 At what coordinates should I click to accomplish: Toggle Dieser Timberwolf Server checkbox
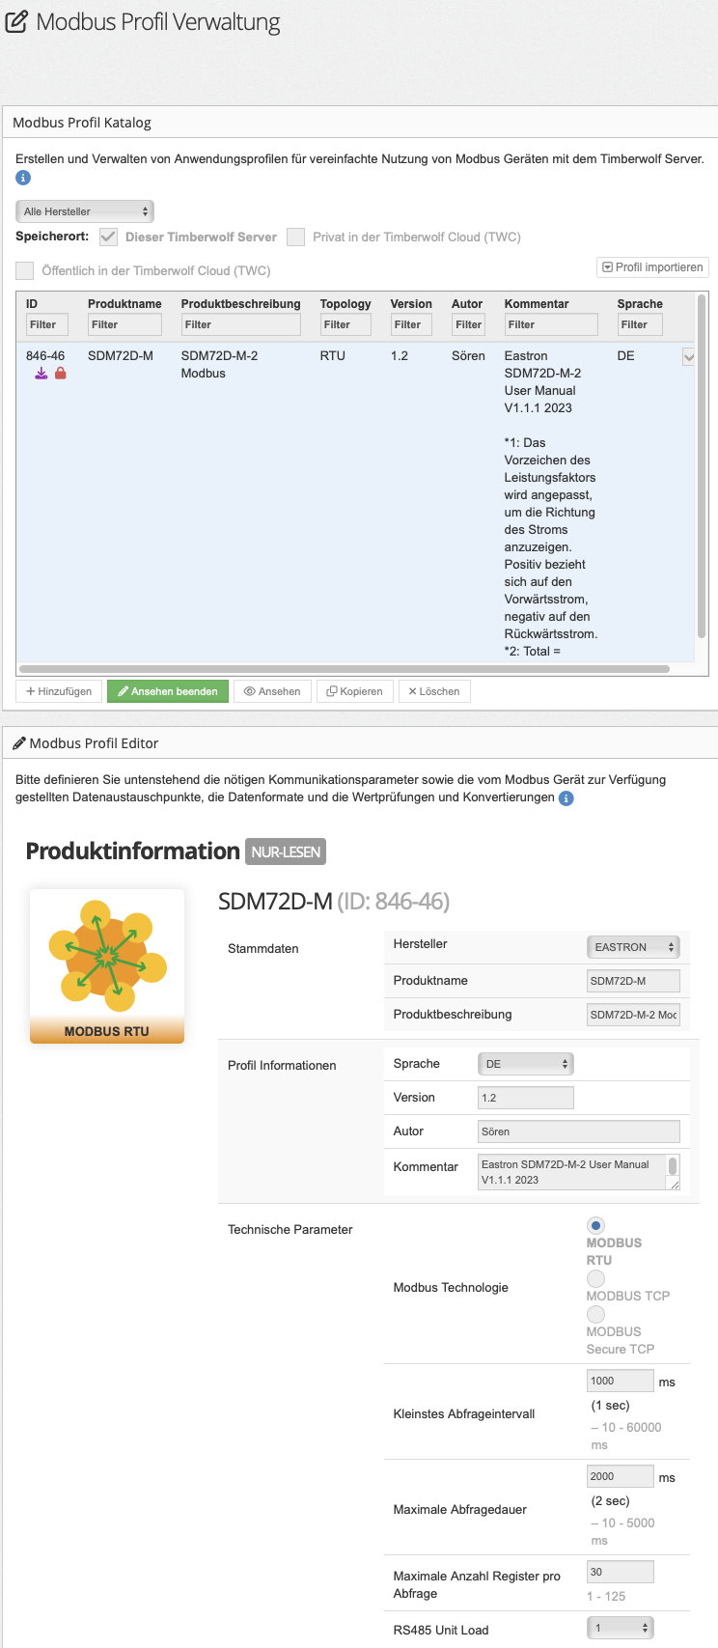[109, 237]
